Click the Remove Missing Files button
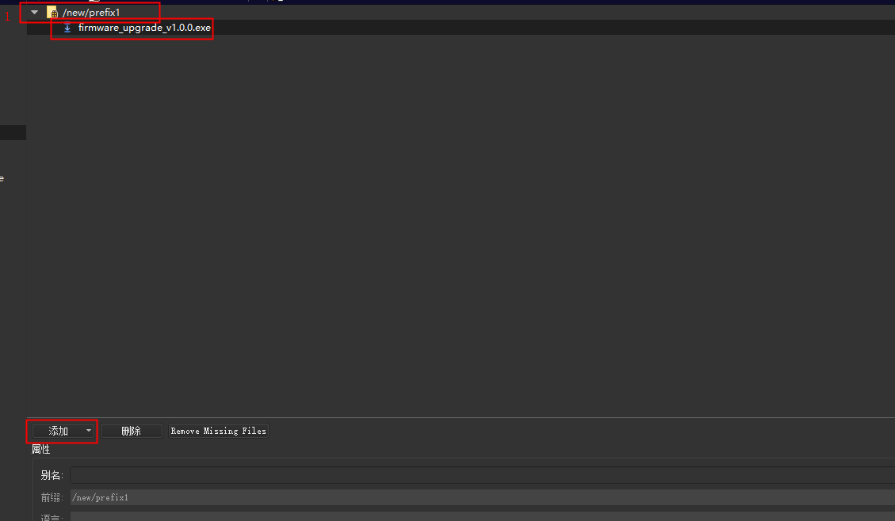This screenshot has width=895, height=521. pos(218,430)
